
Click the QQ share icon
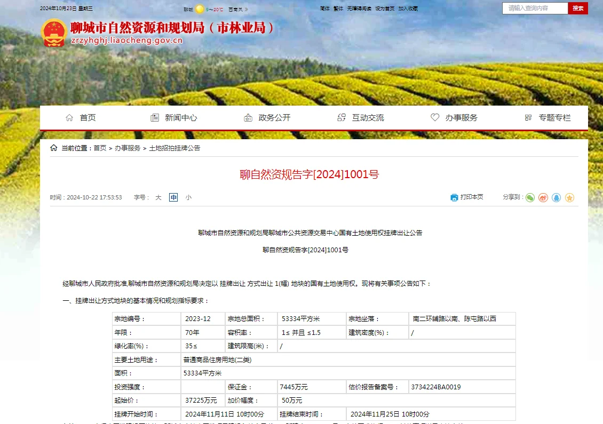557,197
